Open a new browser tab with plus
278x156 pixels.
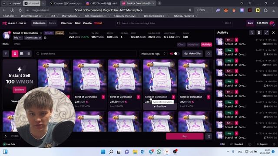(159, 3)
